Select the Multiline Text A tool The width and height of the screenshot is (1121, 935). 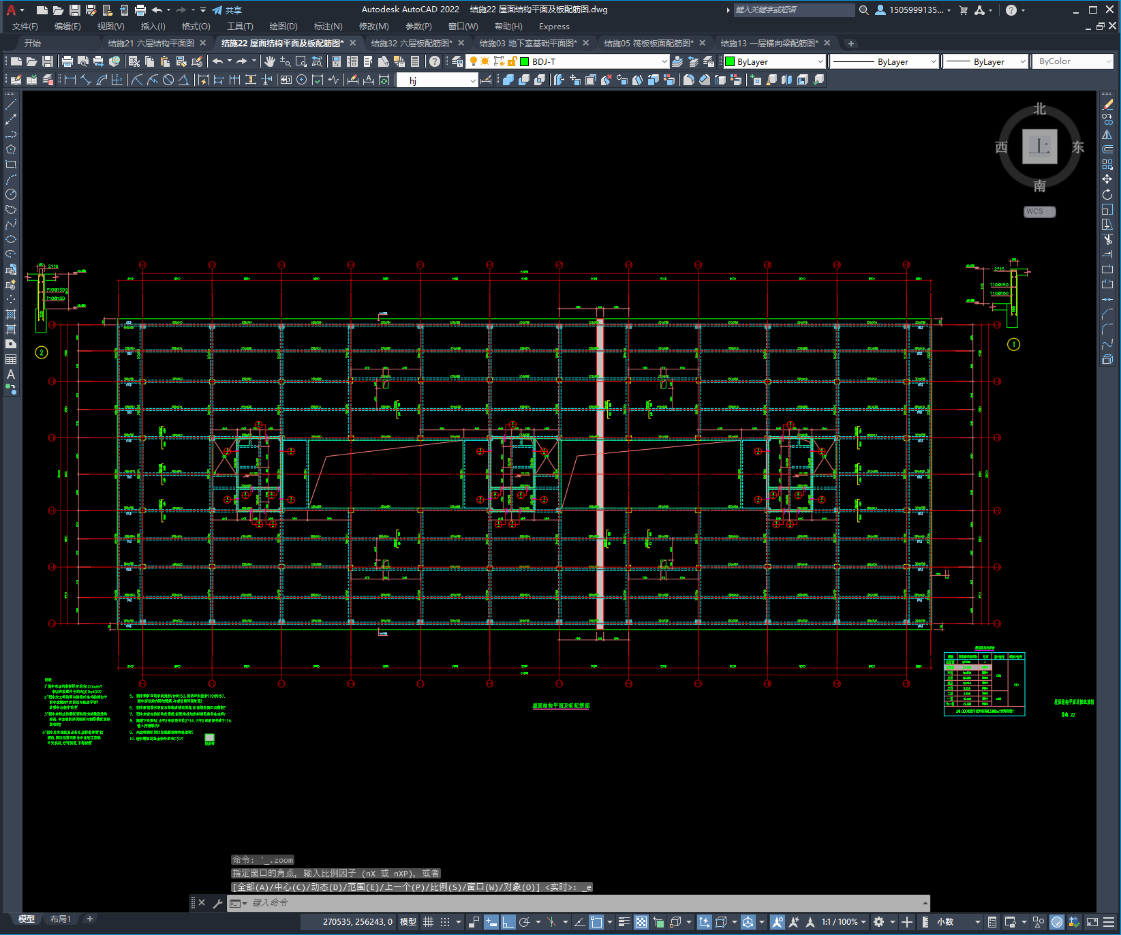[x=11, y=374]
